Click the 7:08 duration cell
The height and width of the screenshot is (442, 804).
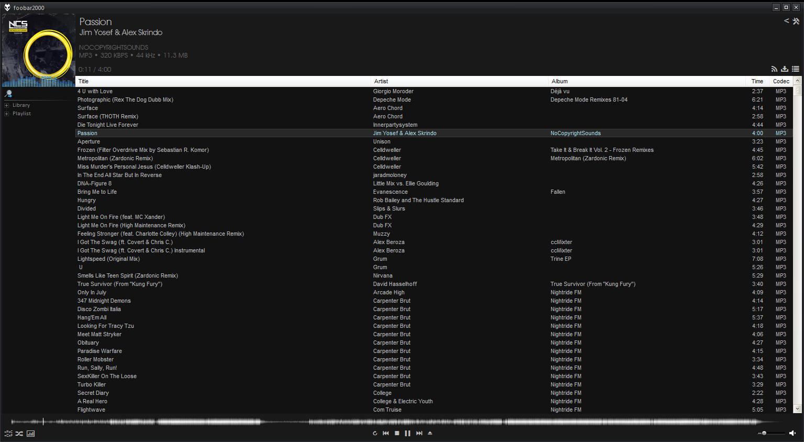pyautogui.click(x=757, y=259)
